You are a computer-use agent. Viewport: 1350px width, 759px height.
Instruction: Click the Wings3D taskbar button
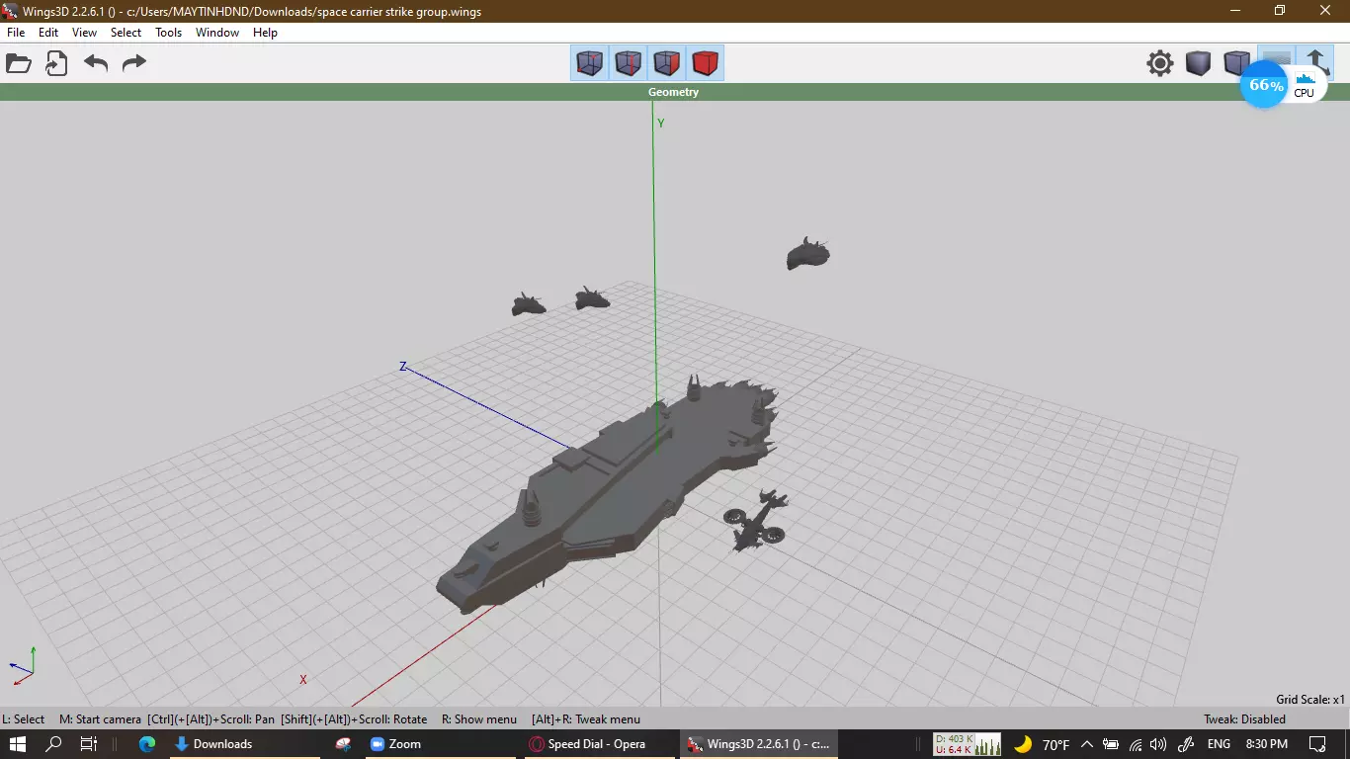click(758, 744)
